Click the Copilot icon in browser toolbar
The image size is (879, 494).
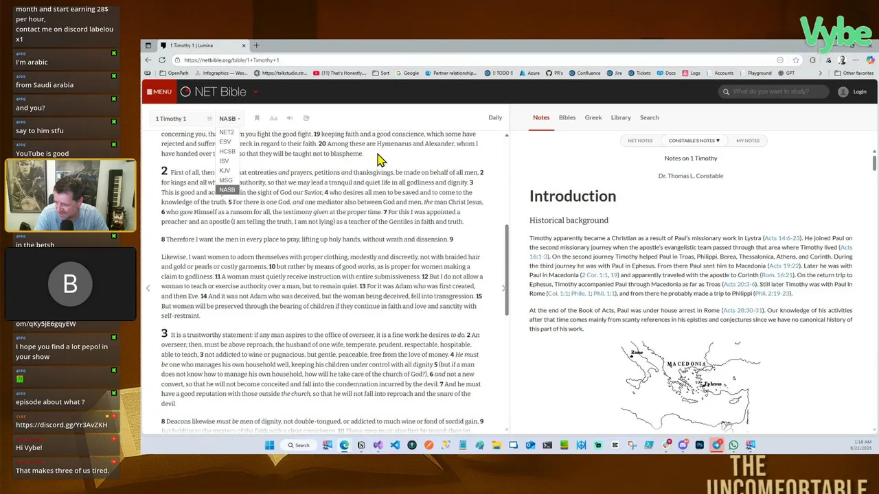click(870, 60)
